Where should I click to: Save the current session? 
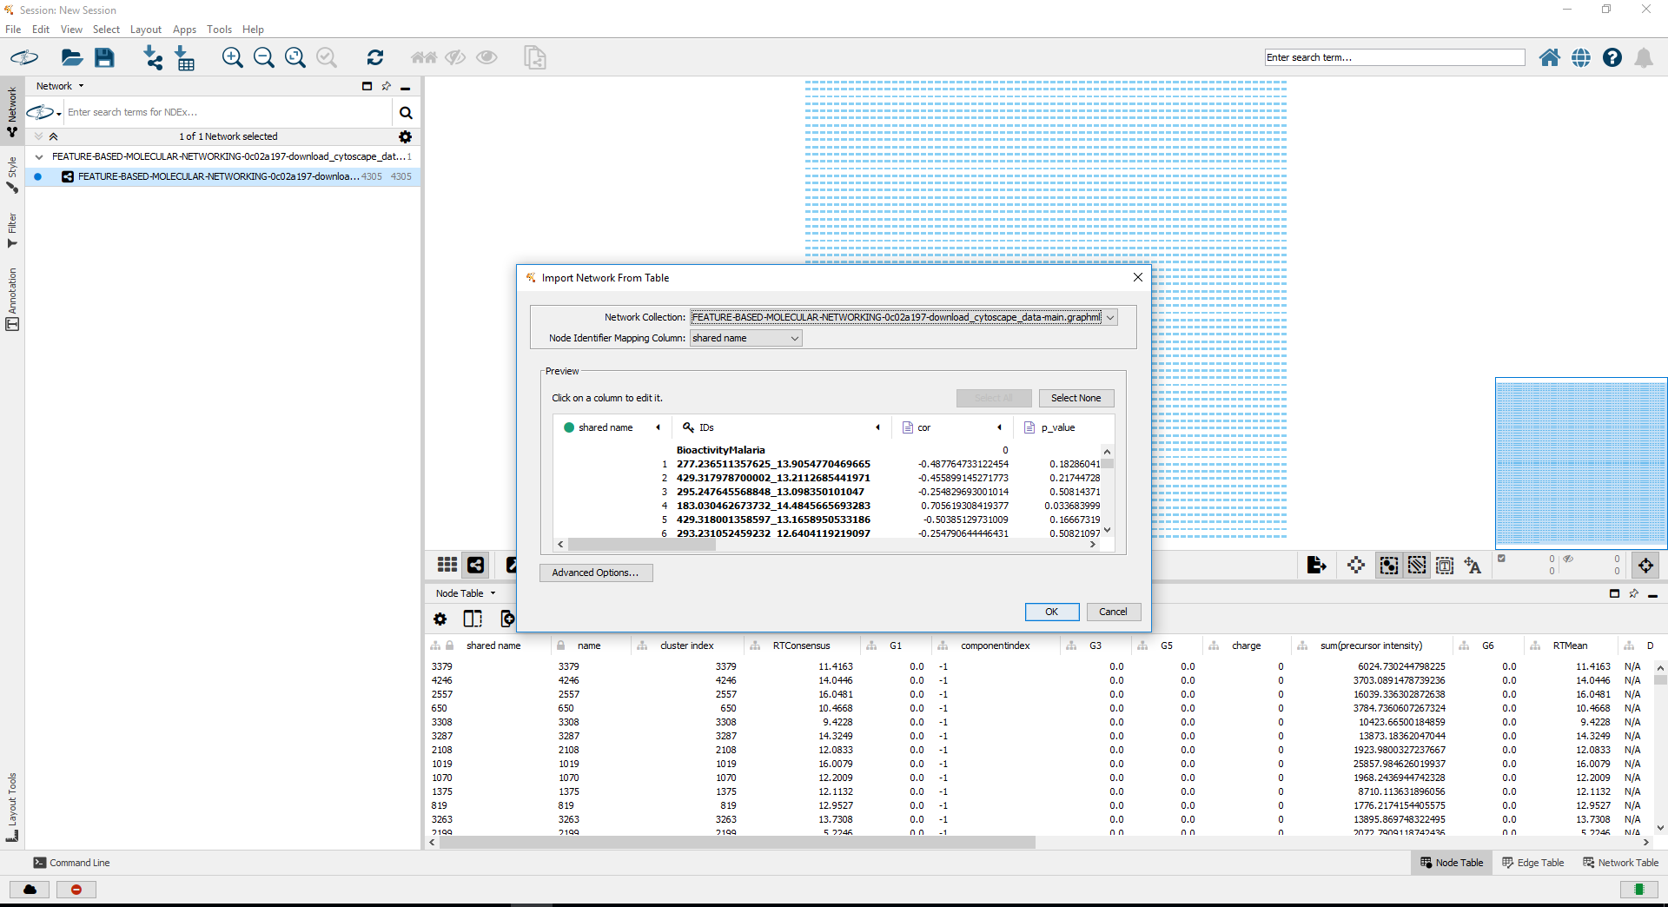click(x=105, y=57)
